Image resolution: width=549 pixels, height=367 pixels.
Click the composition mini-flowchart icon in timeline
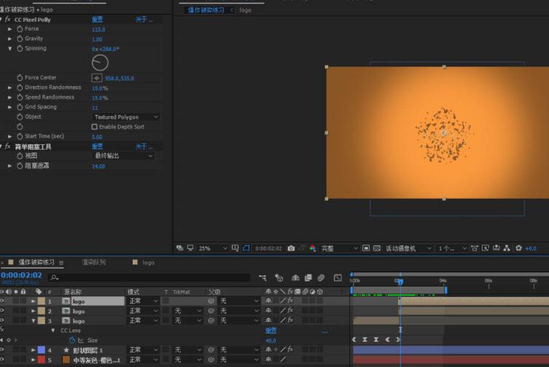[x=262, y=277]
